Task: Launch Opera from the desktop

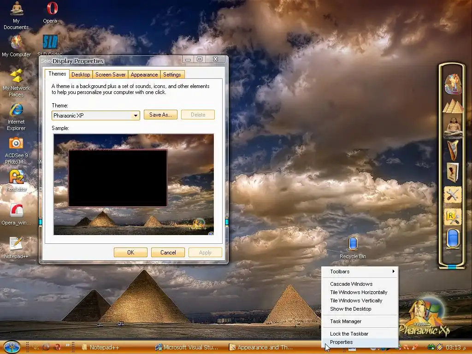Action: (x=51, y=12)
